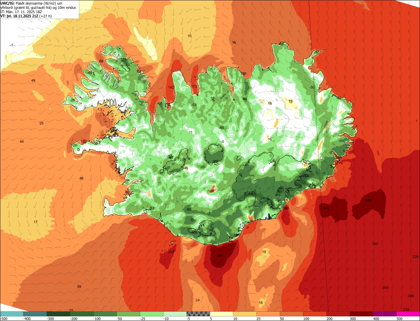Click the -1 value in the top-left sea
This screenshot has width=420, height=321.
coord(11,45)
